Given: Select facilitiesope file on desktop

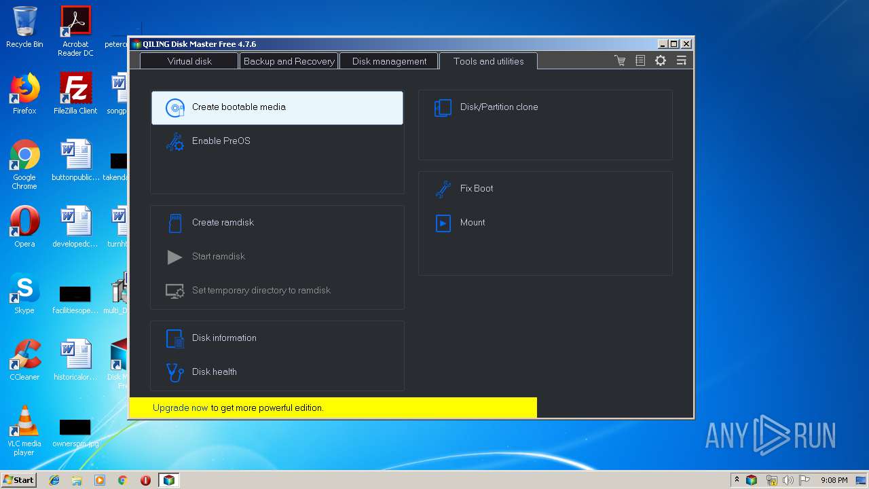Looking at the screenshot, I should click(x=75, y=299).
